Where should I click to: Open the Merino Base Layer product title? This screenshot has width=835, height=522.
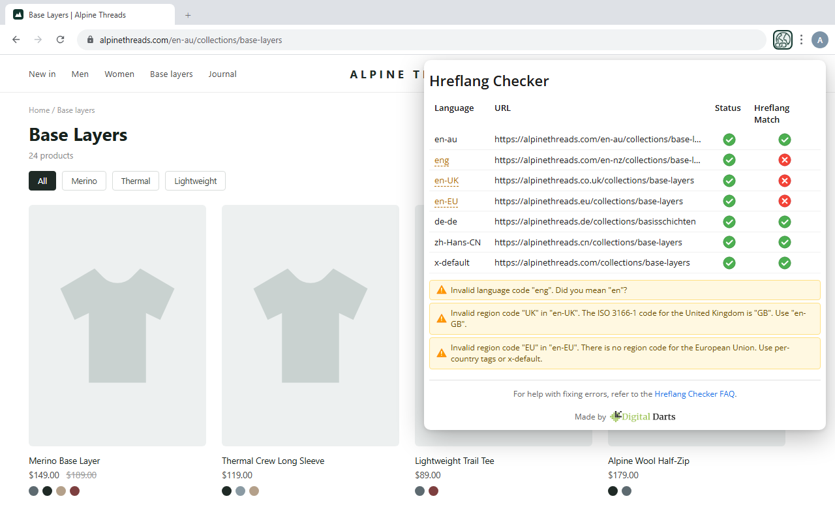[65, 461]
